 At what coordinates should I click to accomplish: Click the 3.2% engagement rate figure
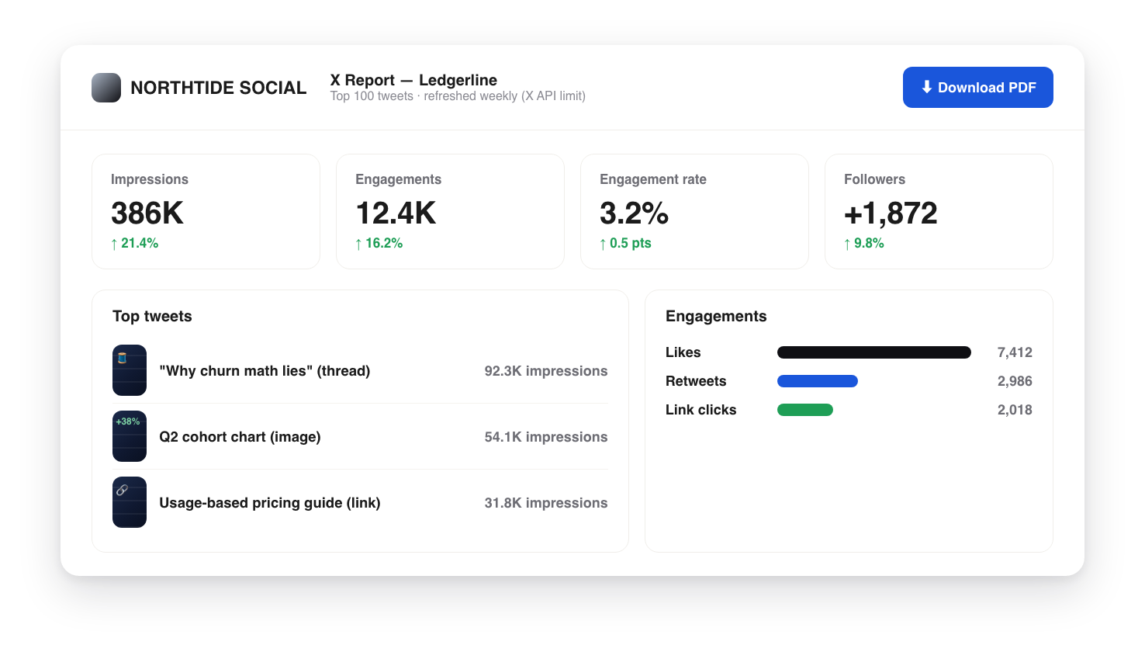[x=634, y=213]
